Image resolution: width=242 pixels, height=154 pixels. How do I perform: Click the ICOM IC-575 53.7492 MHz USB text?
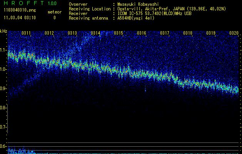tap(154, 13)
